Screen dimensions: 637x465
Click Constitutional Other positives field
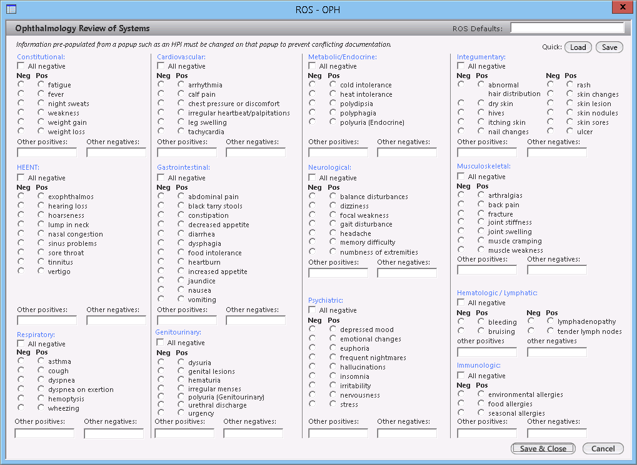47,152
